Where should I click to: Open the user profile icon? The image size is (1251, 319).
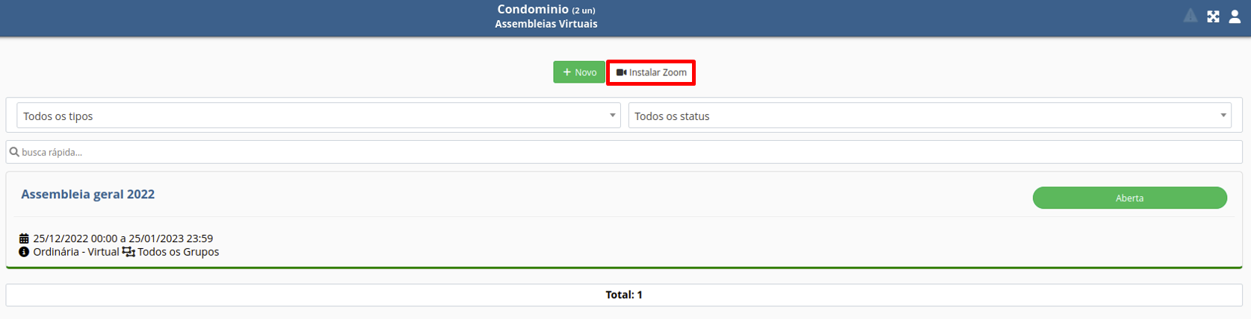[x=1235, y=16]
